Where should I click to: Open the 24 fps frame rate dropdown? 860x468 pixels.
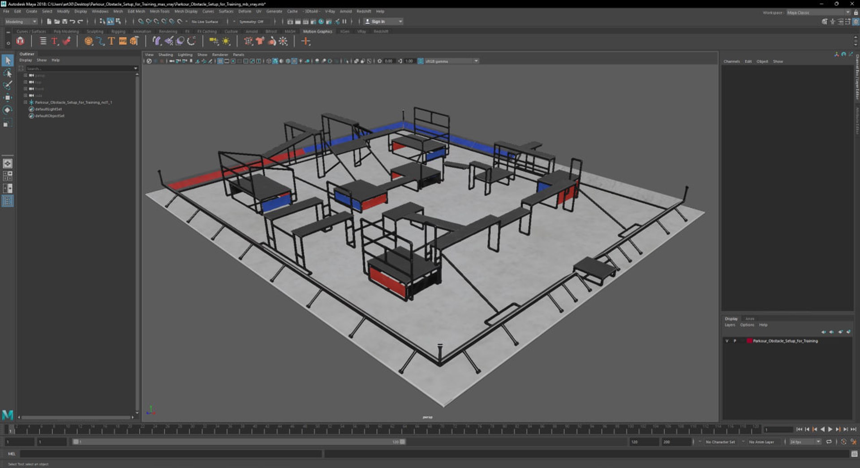point(805,442)
